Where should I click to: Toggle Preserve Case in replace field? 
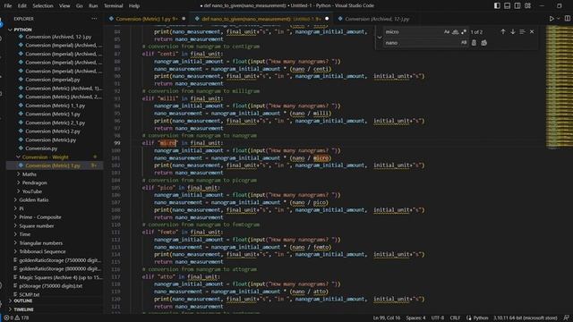coord(464,43)
